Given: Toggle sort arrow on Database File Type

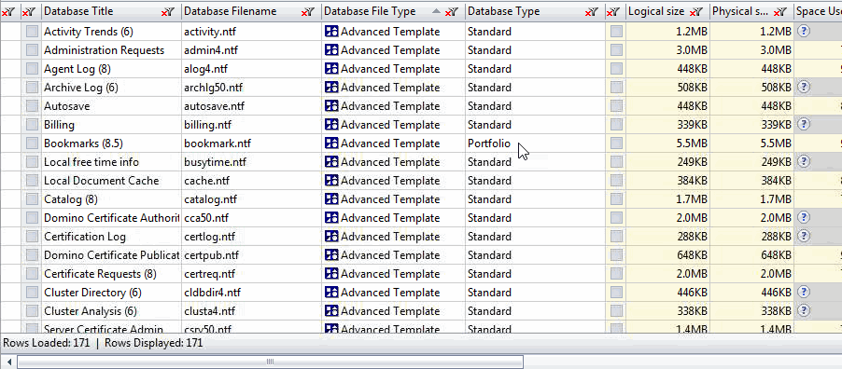Looking at the screenshot, I should point(436,11).
